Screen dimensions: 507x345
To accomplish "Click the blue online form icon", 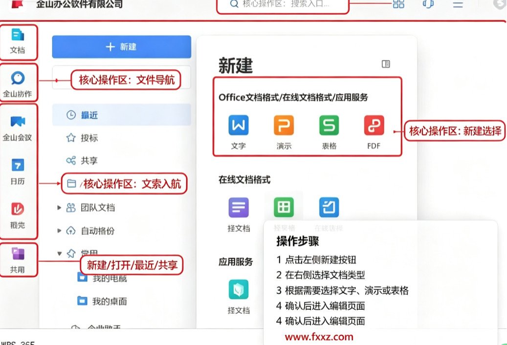I will click(329, 207).
